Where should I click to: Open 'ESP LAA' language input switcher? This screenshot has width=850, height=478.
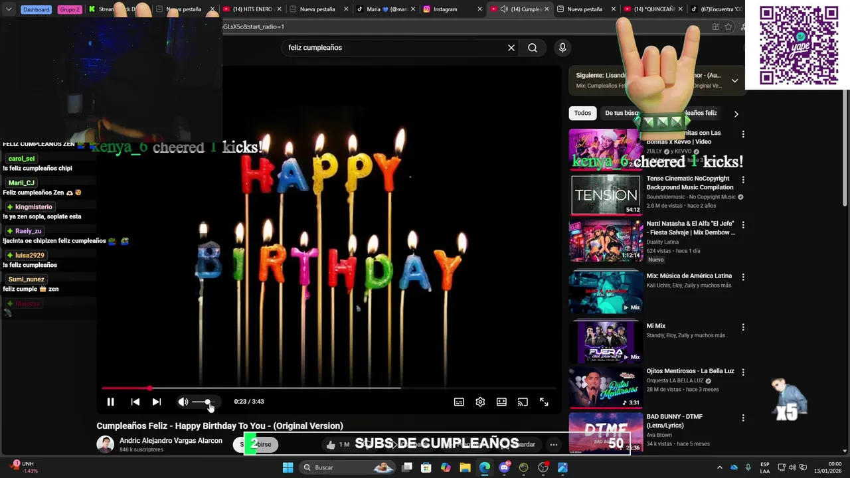point(765,467)
